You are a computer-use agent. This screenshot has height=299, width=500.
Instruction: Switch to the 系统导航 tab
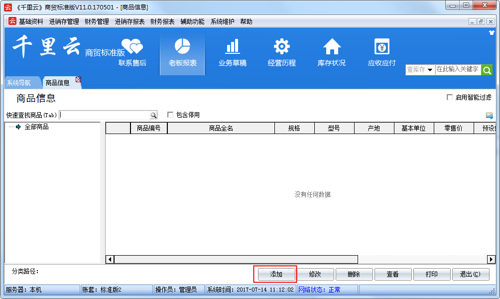[19, 83]
